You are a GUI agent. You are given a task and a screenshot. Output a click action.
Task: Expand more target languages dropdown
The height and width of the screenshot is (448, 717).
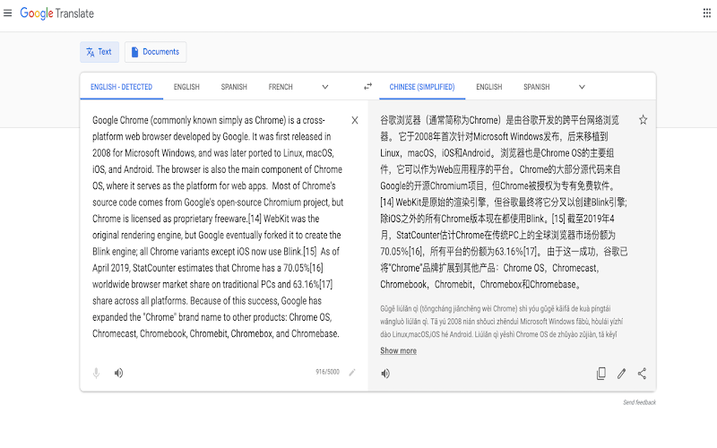point(582,87)
